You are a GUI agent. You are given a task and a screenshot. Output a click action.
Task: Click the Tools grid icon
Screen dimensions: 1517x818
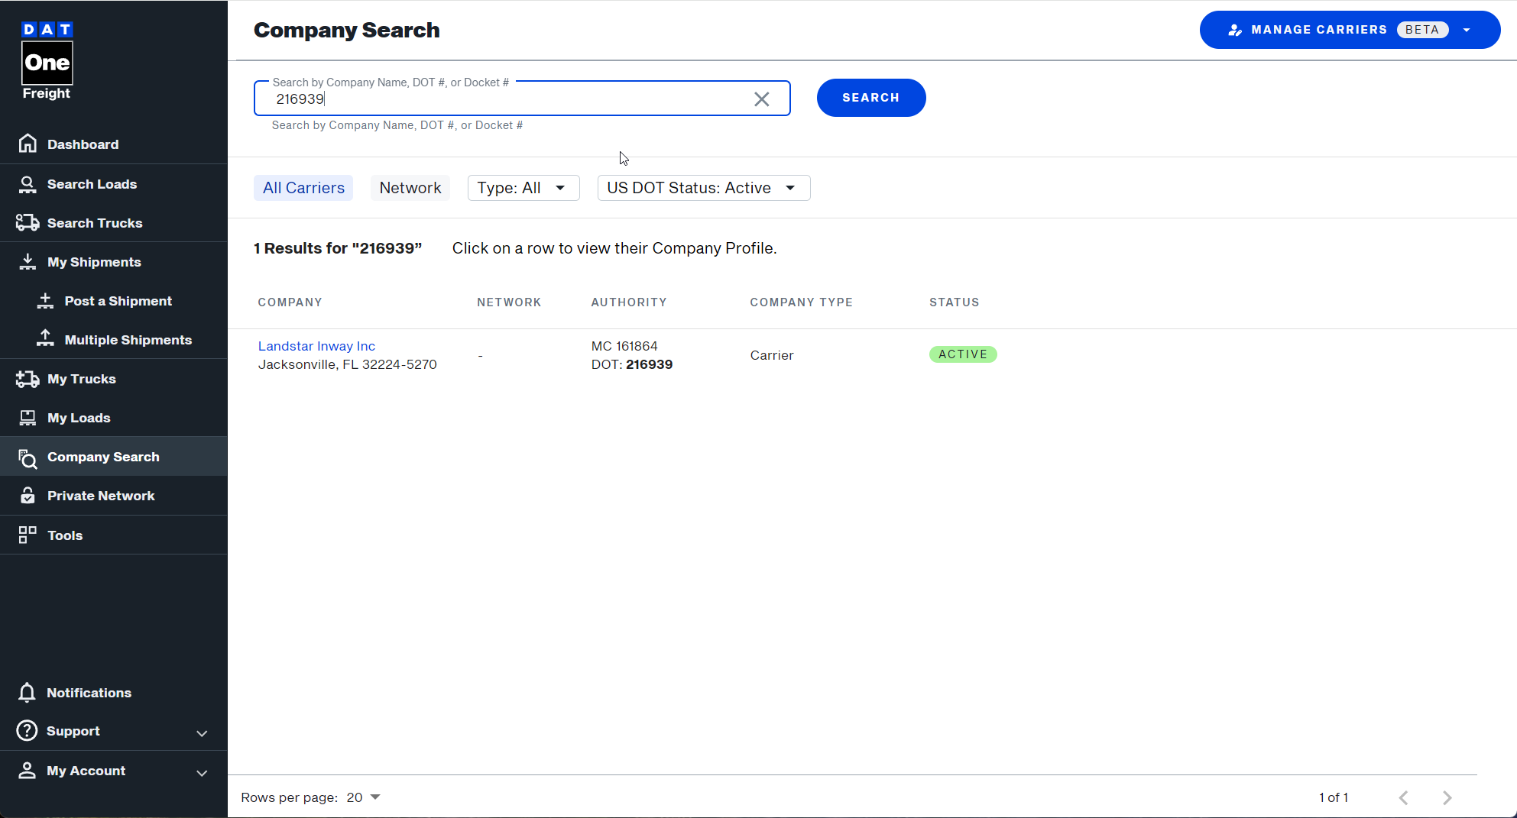pyautogui.click(x=28, y=535)
